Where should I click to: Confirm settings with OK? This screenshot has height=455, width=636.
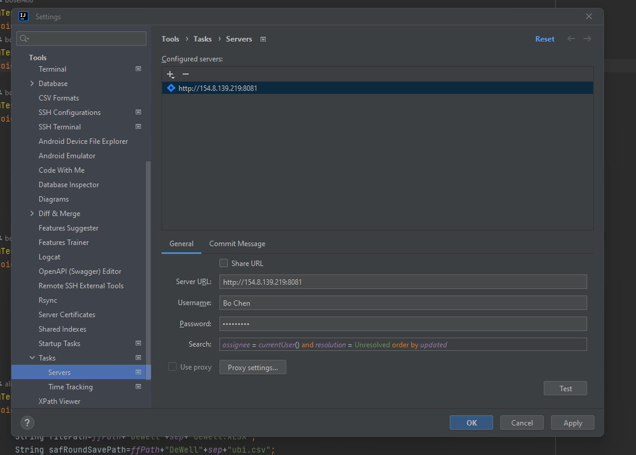coord(471,422)
